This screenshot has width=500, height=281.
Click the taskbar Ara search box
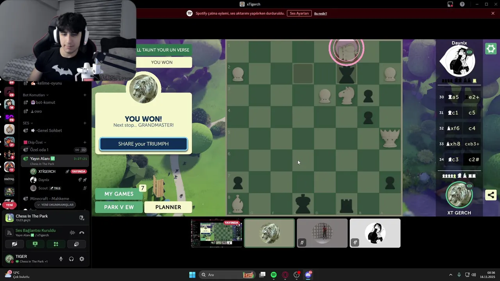tap(227, 275)
